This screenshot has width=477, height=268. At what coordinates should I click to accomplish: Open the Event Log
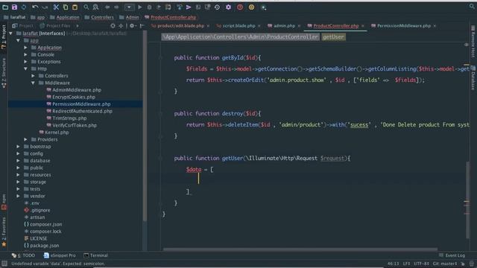coord(452,255)
